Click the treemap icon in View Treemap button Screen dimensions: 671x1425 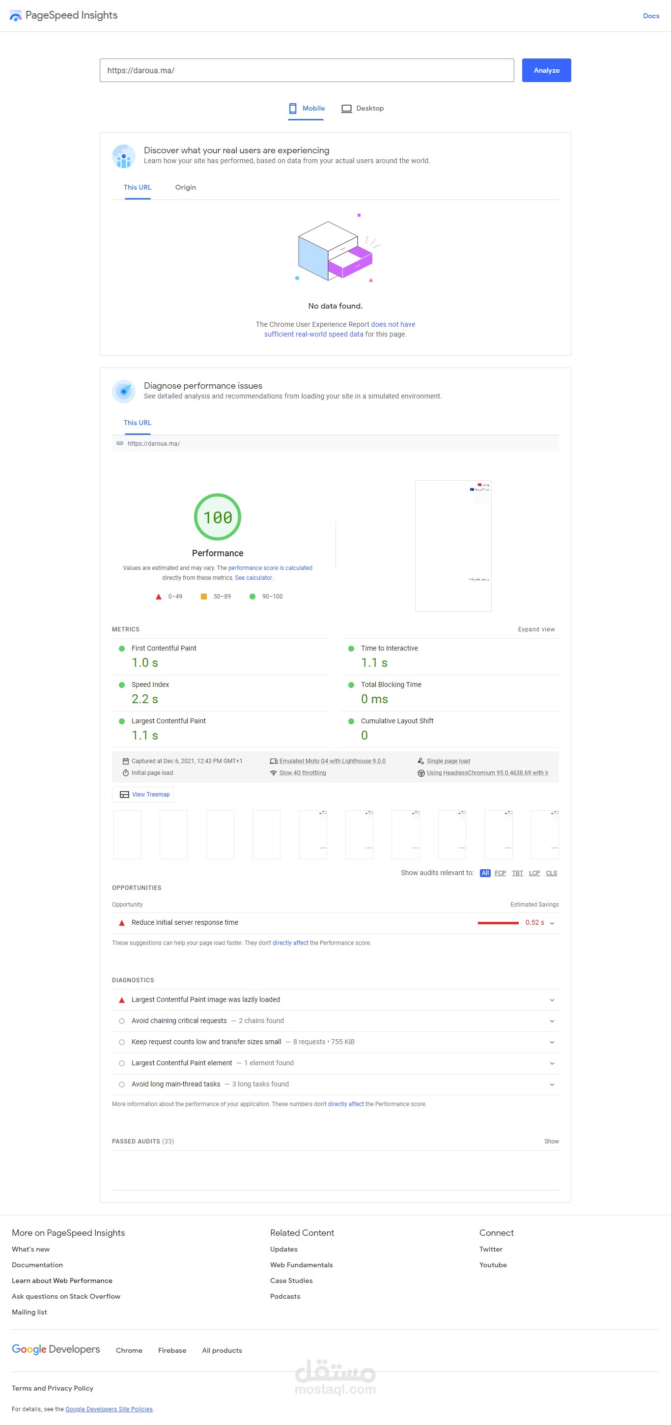click(124, 794)
